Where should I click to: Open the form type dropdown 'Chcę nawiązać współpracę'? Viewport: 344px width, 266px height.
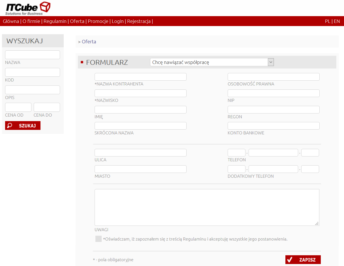[x=212, y=62]
